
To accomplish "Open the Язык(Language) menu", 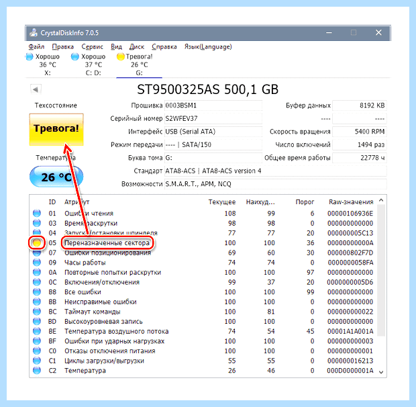I will tap(208, 47).
